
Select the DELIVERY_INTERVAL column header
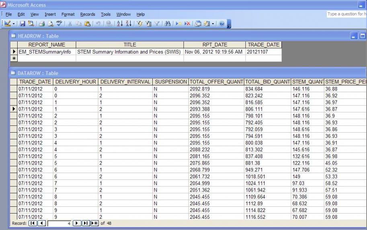pos(125,82)
